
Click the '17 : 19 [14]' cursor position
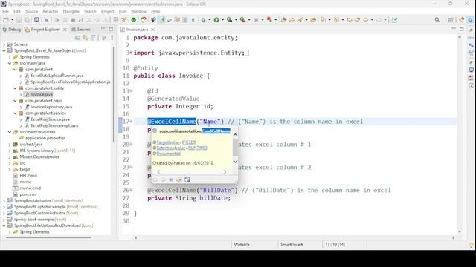(x=335, y=245)
